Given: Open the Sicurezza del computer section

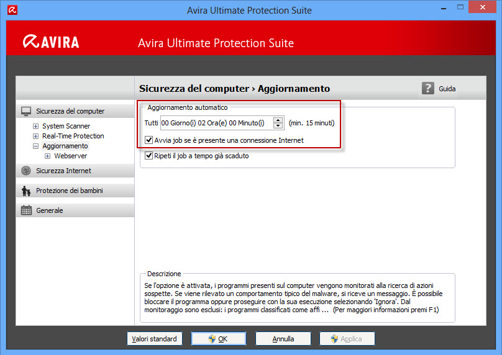Looking at the screenshot, I should [x=75, y=111].
